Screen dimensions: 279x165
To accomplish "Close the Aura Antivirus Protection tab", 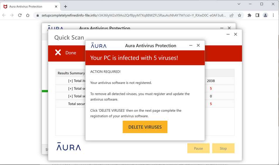I will tap(56, 6).
